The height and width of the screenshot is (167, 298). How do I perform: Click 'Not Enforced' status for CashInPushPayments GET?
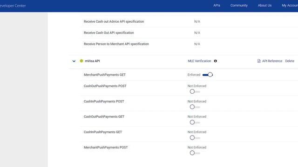tap(197, 132)
